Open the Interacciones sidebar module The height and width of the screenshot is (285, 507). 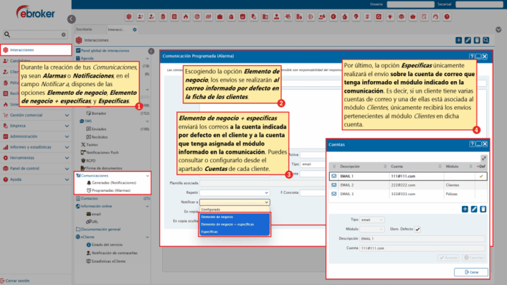point(36,50)
